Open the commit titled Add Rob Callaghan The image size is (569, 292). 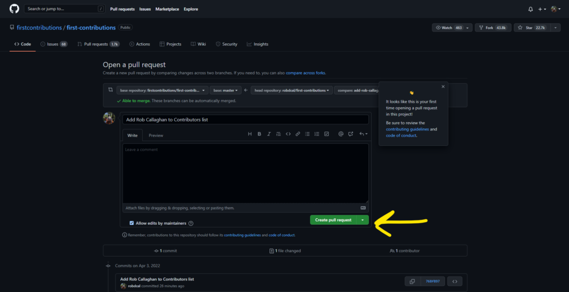pyautogui.click(x=157, y=279)
